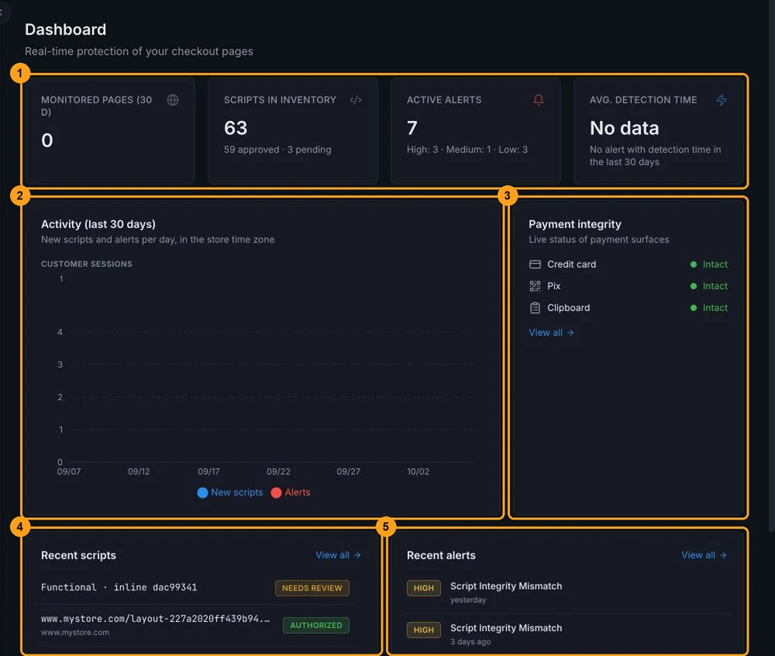Click the No data value in Avg. Detection Time
The height and width of the screenshot is (656, 775).
pos(624,128)
